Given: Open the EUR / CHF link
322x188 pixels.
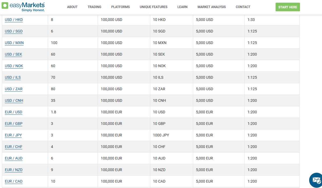Looking at the screenshot, I should [x=14, y=147].
